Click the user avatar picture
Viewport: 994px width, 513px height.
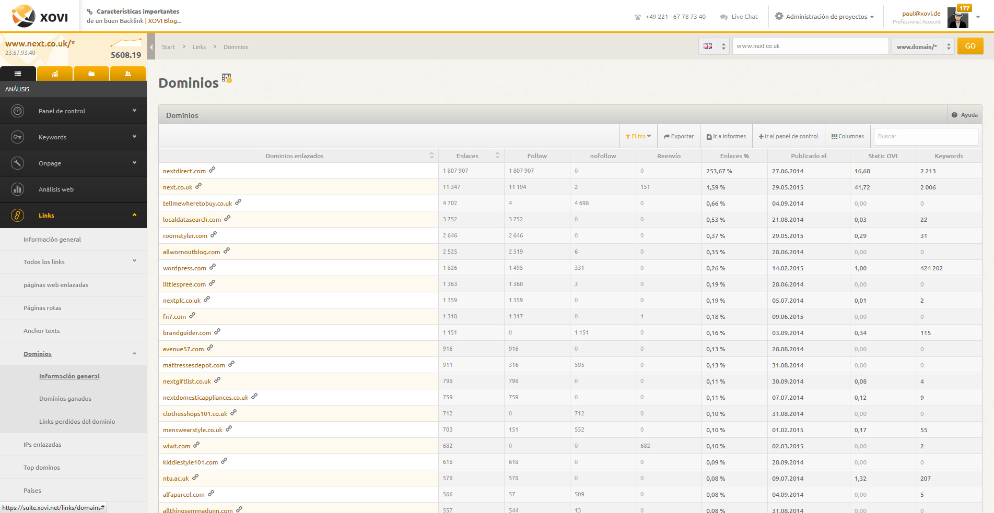957,18
